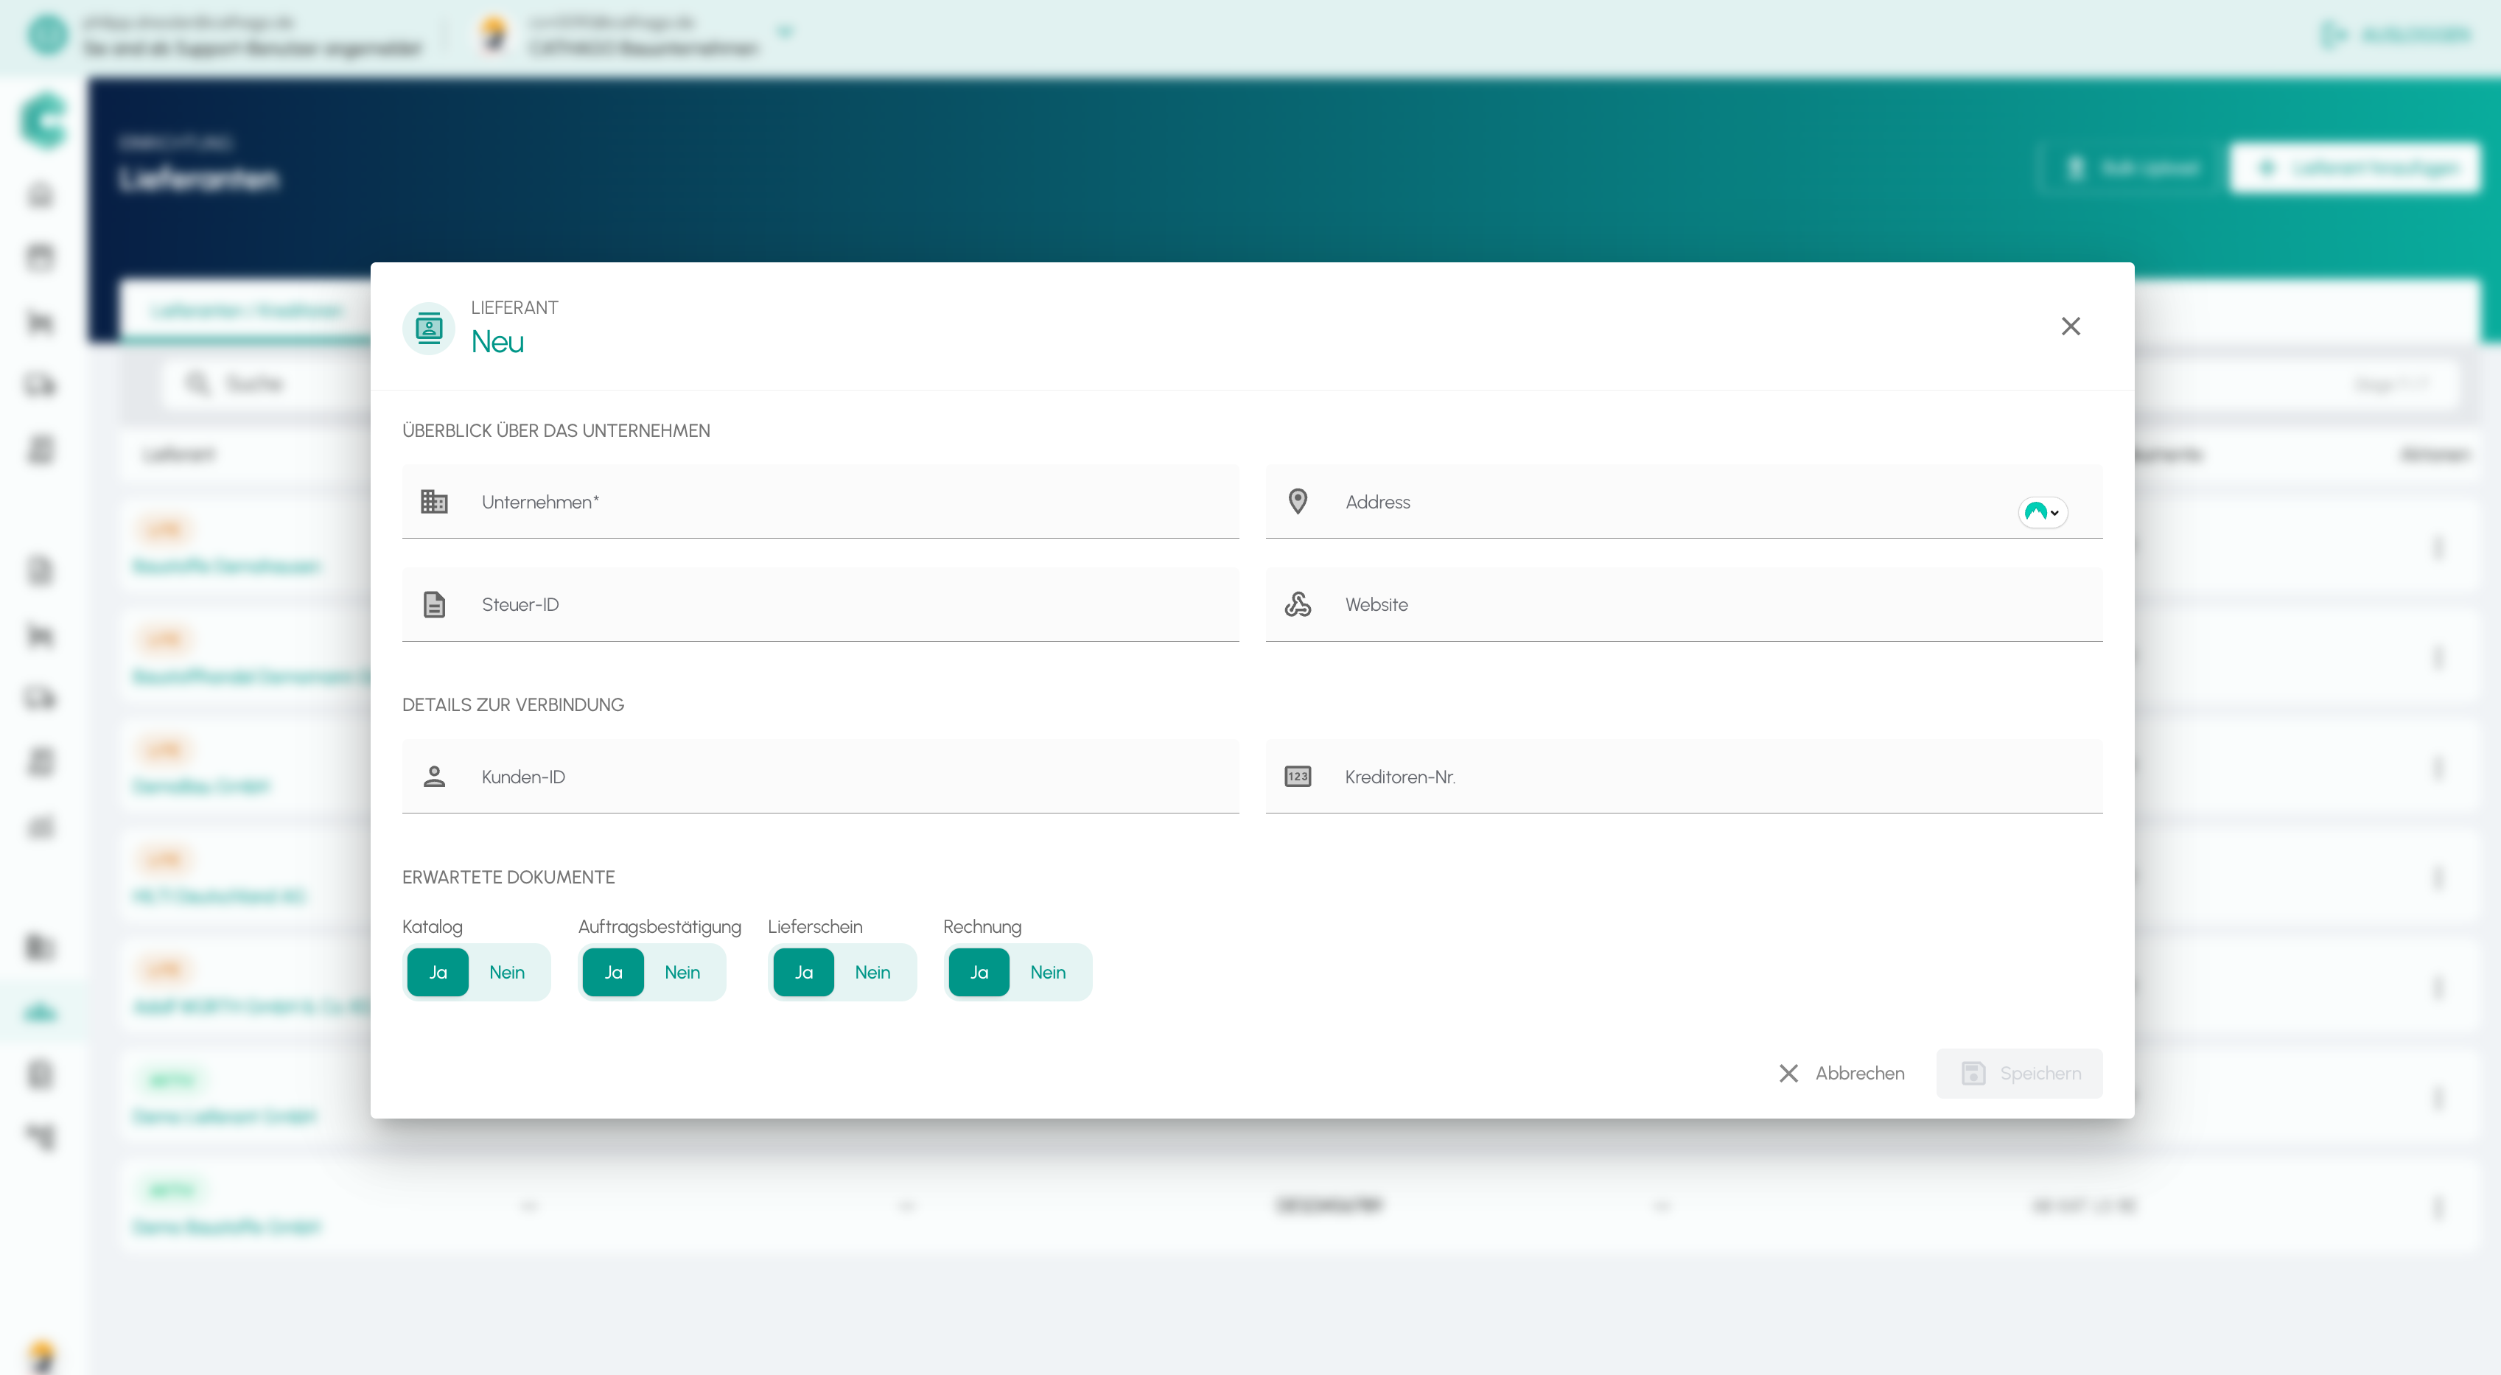Image resolution: width=2501 pixels, height=1375 pixels.
Task: Set Katalog toggle to Nein
Action: point(507,972)
